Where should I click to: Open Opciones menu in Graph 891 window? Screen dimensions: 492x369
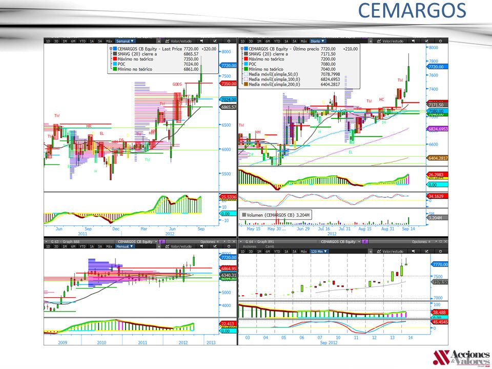(421, 241)
